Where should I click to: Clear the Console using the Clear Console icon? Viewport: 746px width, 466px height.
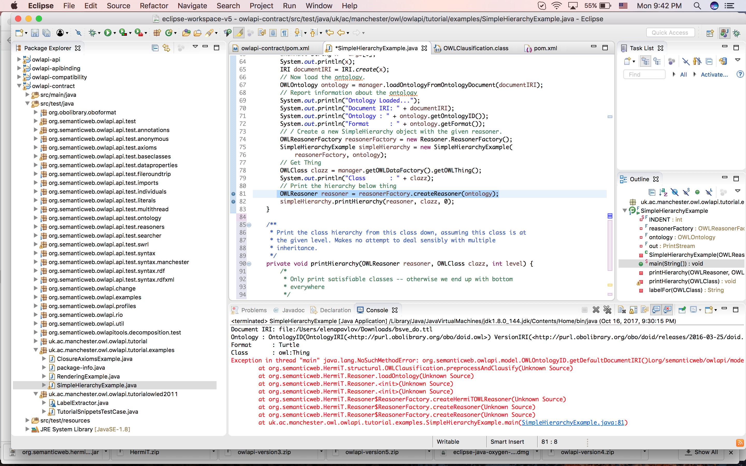622,310
